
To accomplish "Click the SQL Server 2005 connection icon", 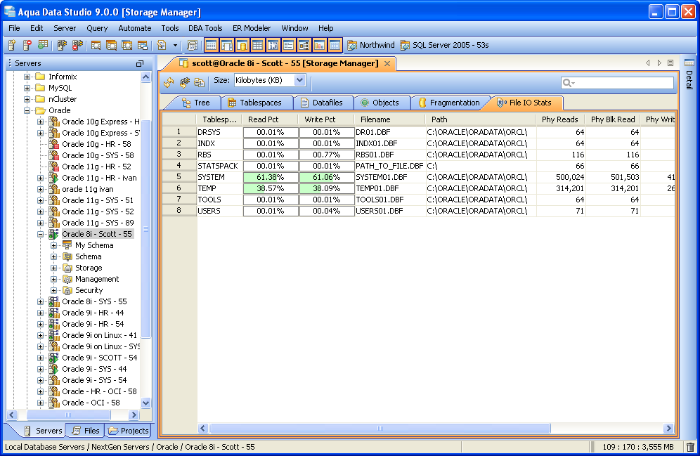I will (405, 45).
